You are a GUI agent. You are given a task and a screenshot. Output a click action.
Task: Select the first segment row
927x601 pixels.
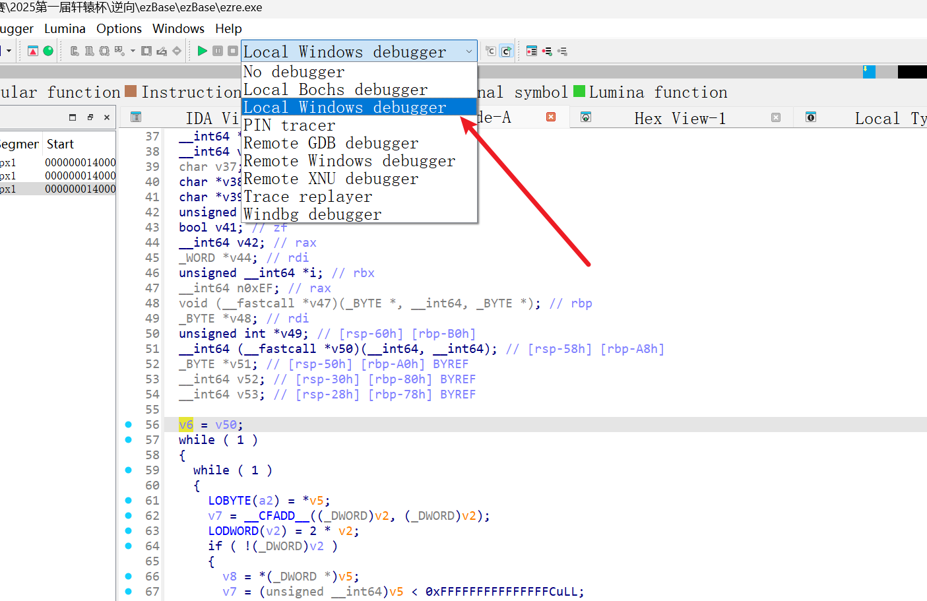click(x=58, y=162)
